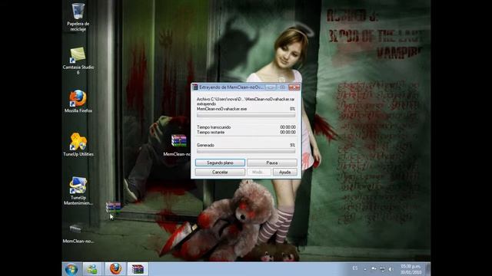Click the Generado total progress bar
The height and width of the screenshot is (276, 492).
pyautogui.click(x=246, y=151)
